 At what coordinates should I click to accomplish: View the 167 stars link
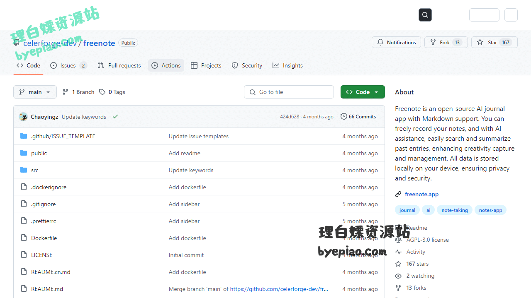point(417,264)
